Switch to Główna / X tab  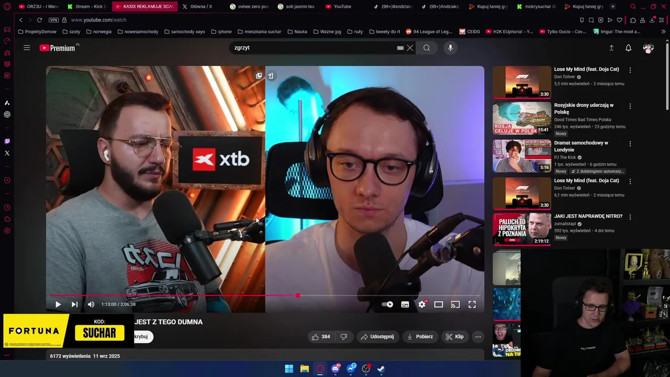pyautogui.click(x=201, y=6)
